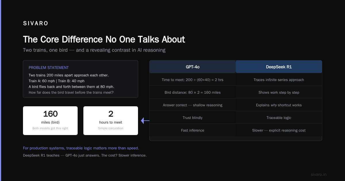Click the 'Time to meet: 200 ÷ (60+40) = 2 hrs' cell
The image size is (345, 181).
193,80
